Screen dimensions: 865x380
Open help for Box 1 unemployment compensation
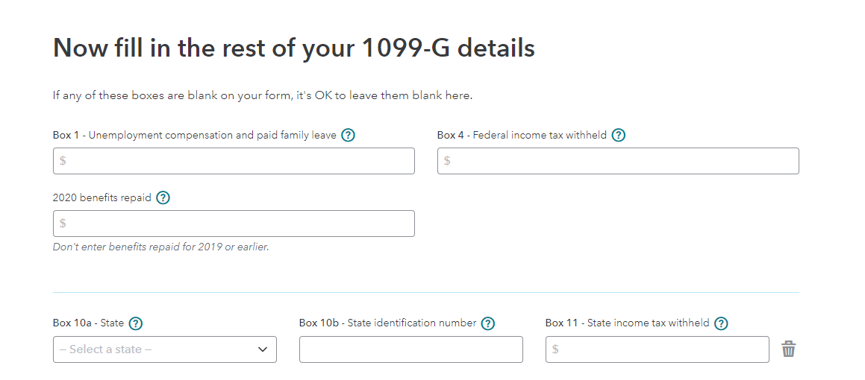[348, 135]
